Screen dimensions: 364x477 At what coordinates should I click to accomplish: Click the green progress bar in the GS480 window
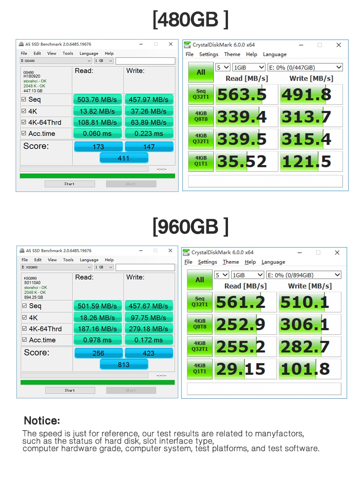(97, 176)
